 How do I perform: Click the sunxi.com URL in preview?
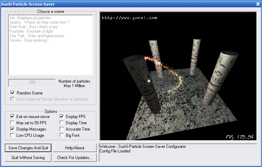tap(129, 17)
